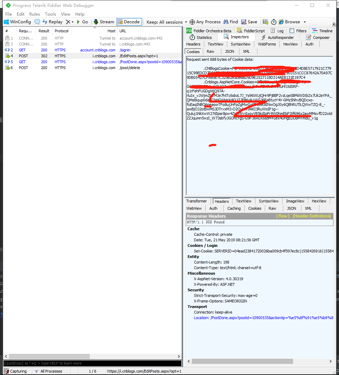
Task: Select response WebView tab
Action: point(194,208)
